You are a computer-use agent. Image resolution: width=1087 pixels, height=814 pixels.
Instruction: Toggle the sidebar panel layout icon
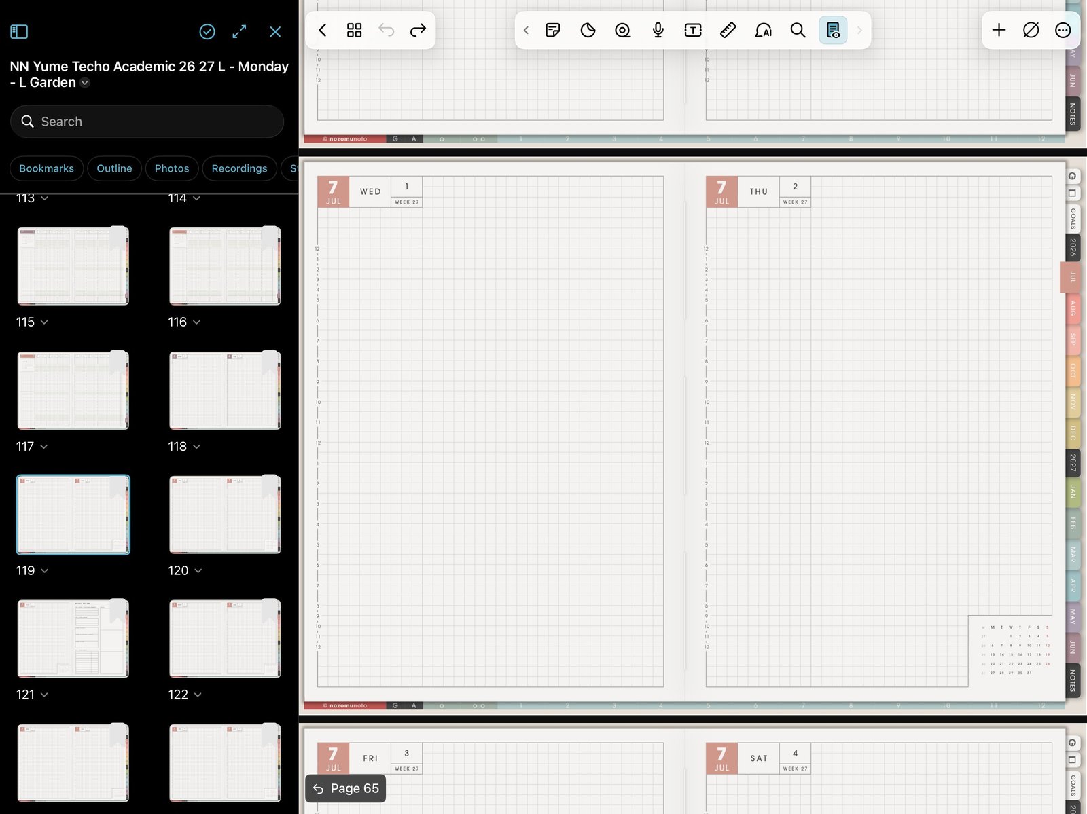click(x=19, y=31)
